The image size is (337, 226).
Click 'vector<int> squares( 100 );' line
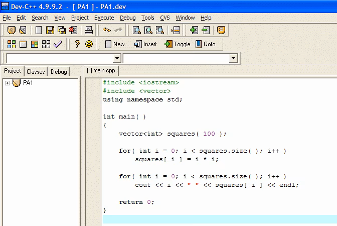tap(173, 134)
